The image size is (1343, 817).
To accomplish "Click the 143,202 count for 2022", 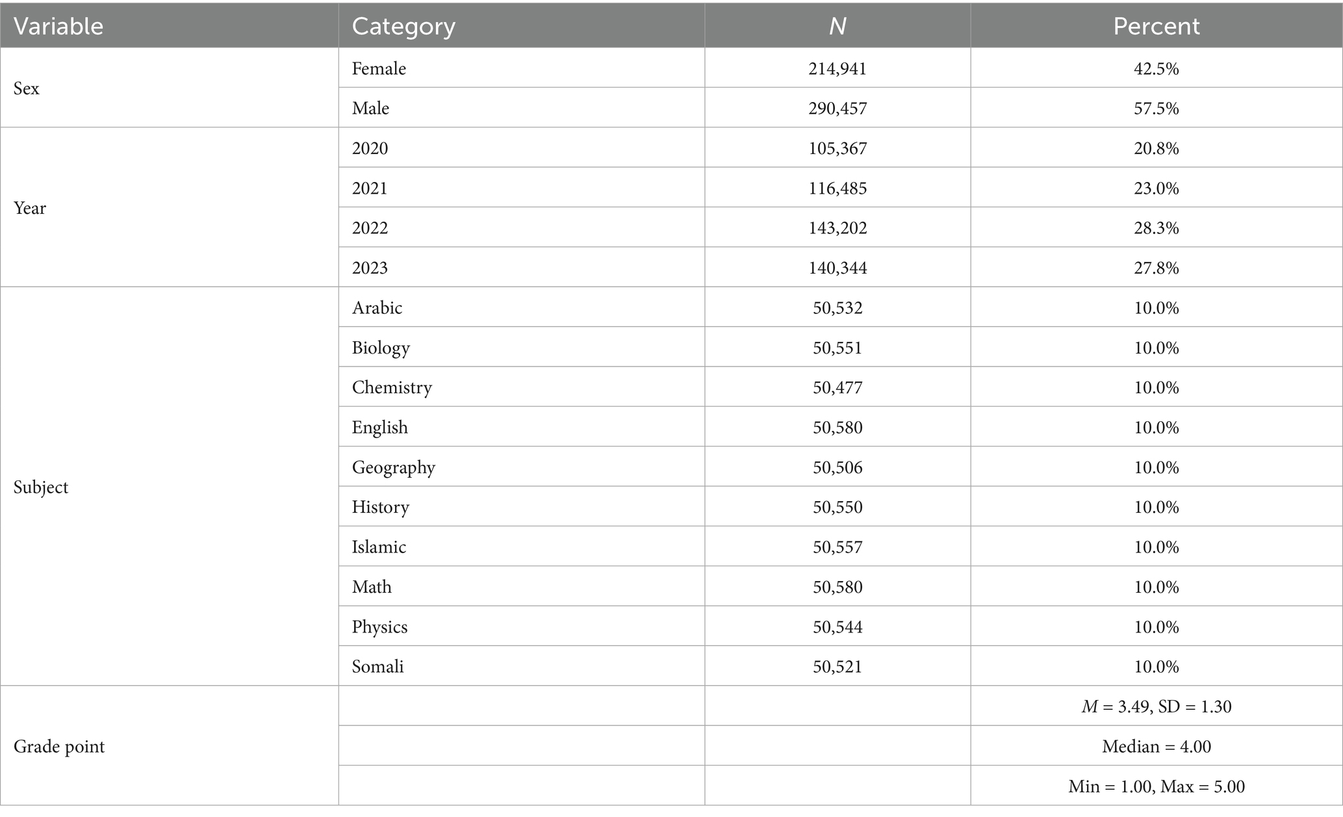I will click(x=838, y=228).
